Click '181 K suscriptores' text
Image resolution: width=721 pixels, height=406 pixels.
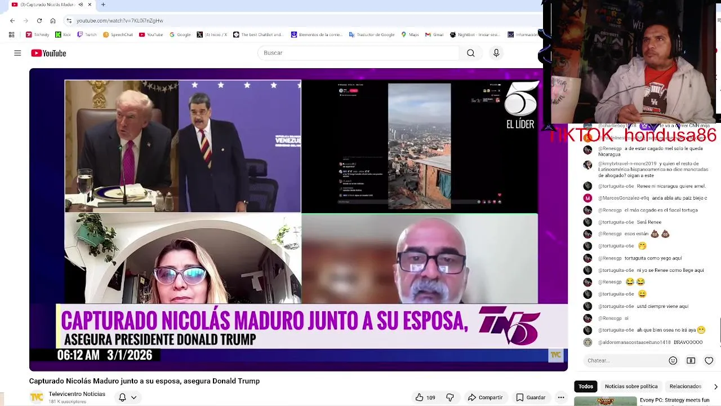pyautogui.click(x=67, y=401)
